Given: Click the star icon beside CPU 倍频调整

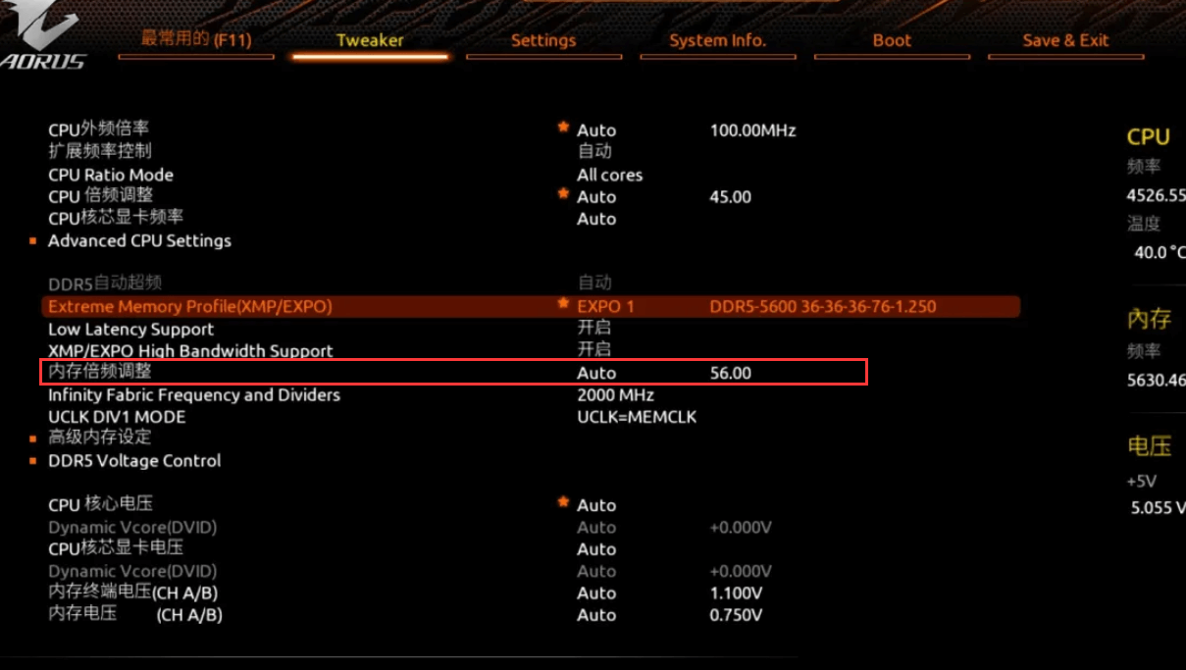Looking at the screenshot, I should [x=563, y=194].
